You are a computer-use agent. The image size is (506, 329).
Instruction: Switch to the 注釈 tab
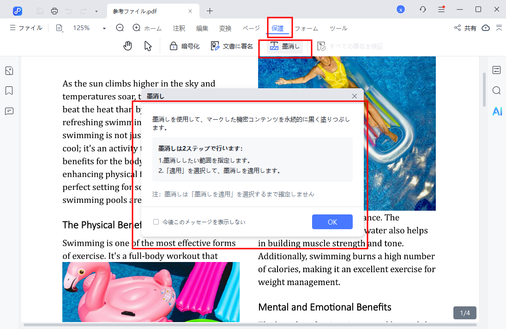[179, 28]
